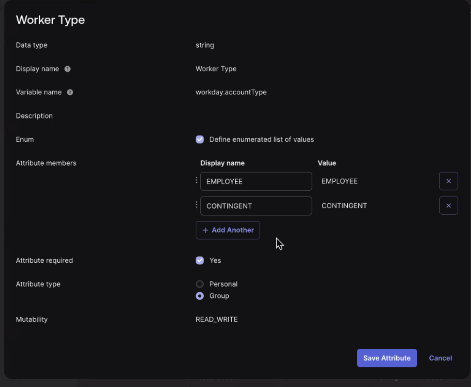Screen dimensions: 471x387
Task: Click the Value column header
Action: pyautogui.click(x=327, y=163)
